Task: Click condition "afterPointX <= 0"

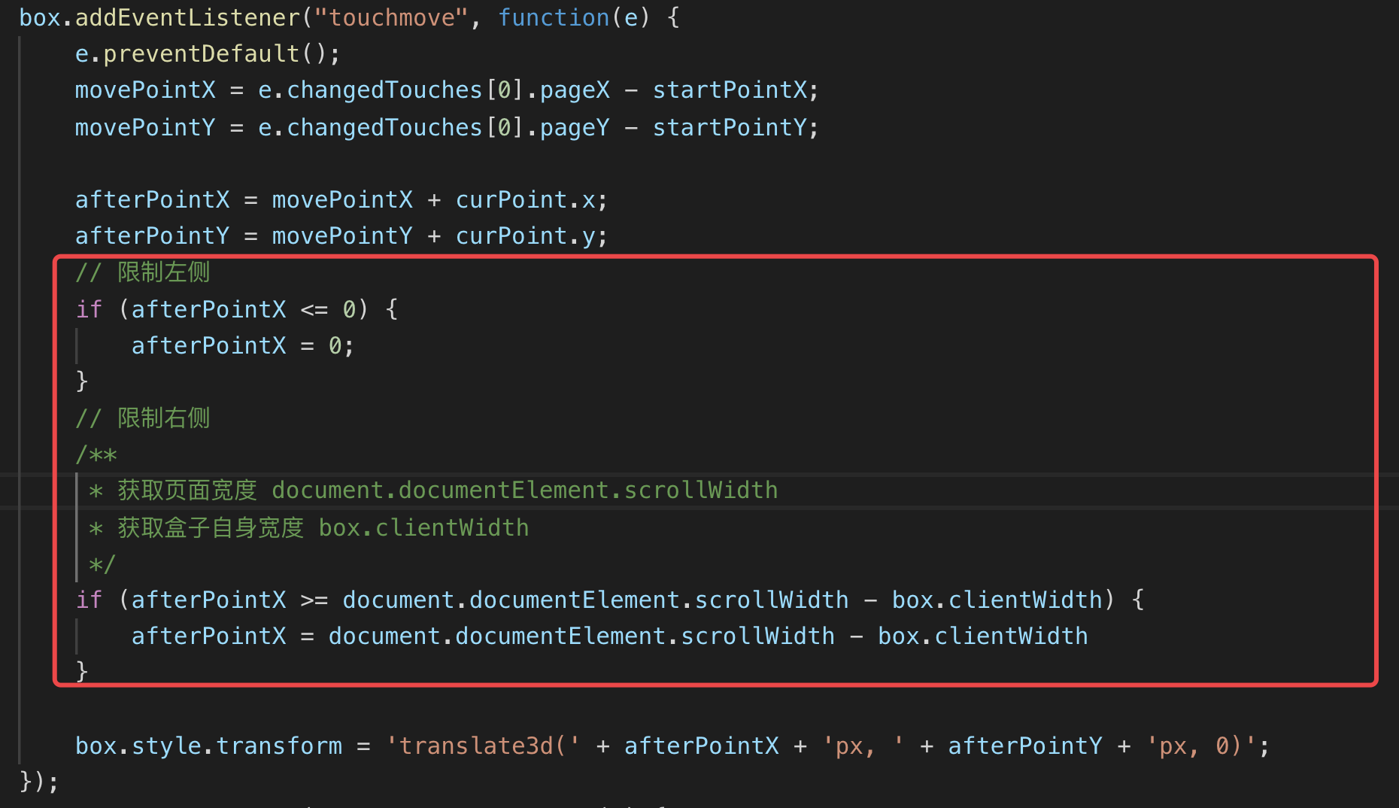Action: [x=244, y=309]
